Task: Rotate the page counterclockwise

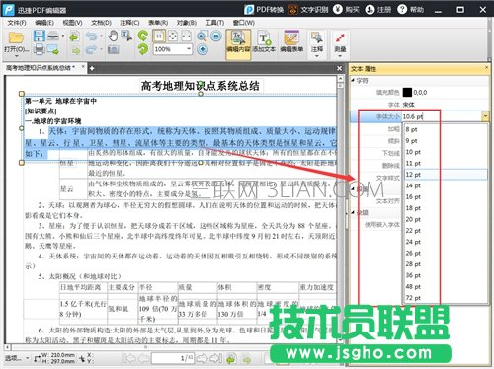Action: pyautogui.click(x=143, y=36)
